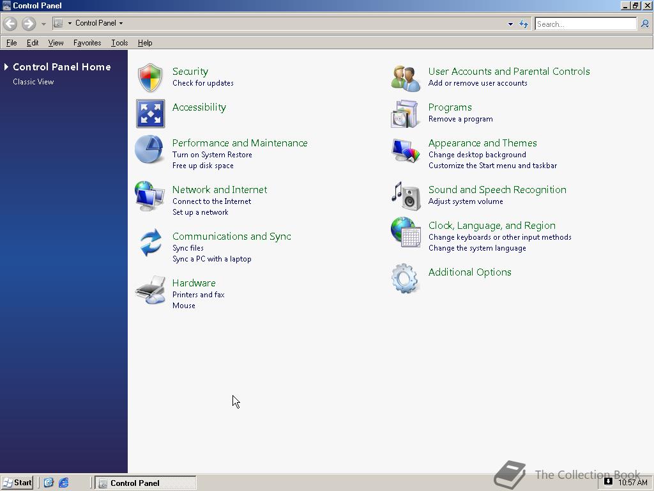Click the Refresh icon beside address bar
654x491 pixels.
524,24
